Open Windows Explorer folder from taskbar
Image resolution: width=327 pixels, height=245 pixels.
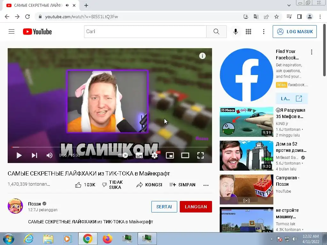coord(48,239)
